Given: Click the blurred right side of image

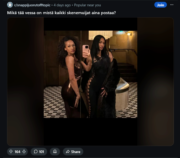Looking at the screenshot, I should (x=155, y=81).
